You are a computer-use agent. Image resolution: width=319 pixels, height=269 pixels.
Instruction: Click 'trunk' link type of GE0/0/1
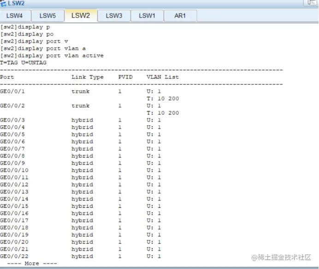[x=80, y=91]
